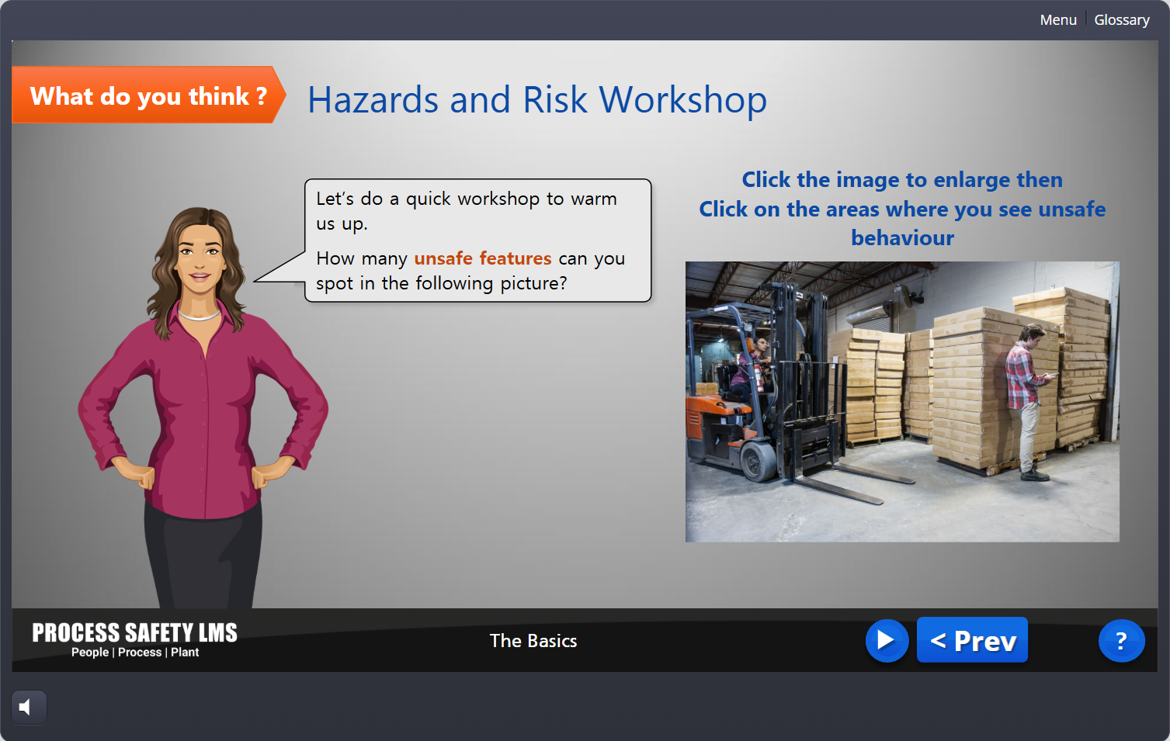
Task: Open the Menu in the top bar
Action: click(x=1057, y=19)
